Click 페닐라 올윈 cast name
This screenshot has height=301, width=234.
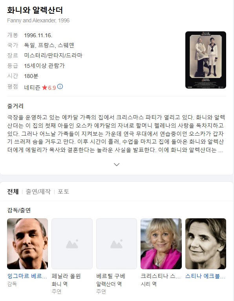[x=66, y=276]
